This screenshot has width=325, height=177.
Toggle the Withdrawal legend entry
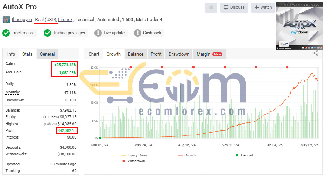coord(134,161)
